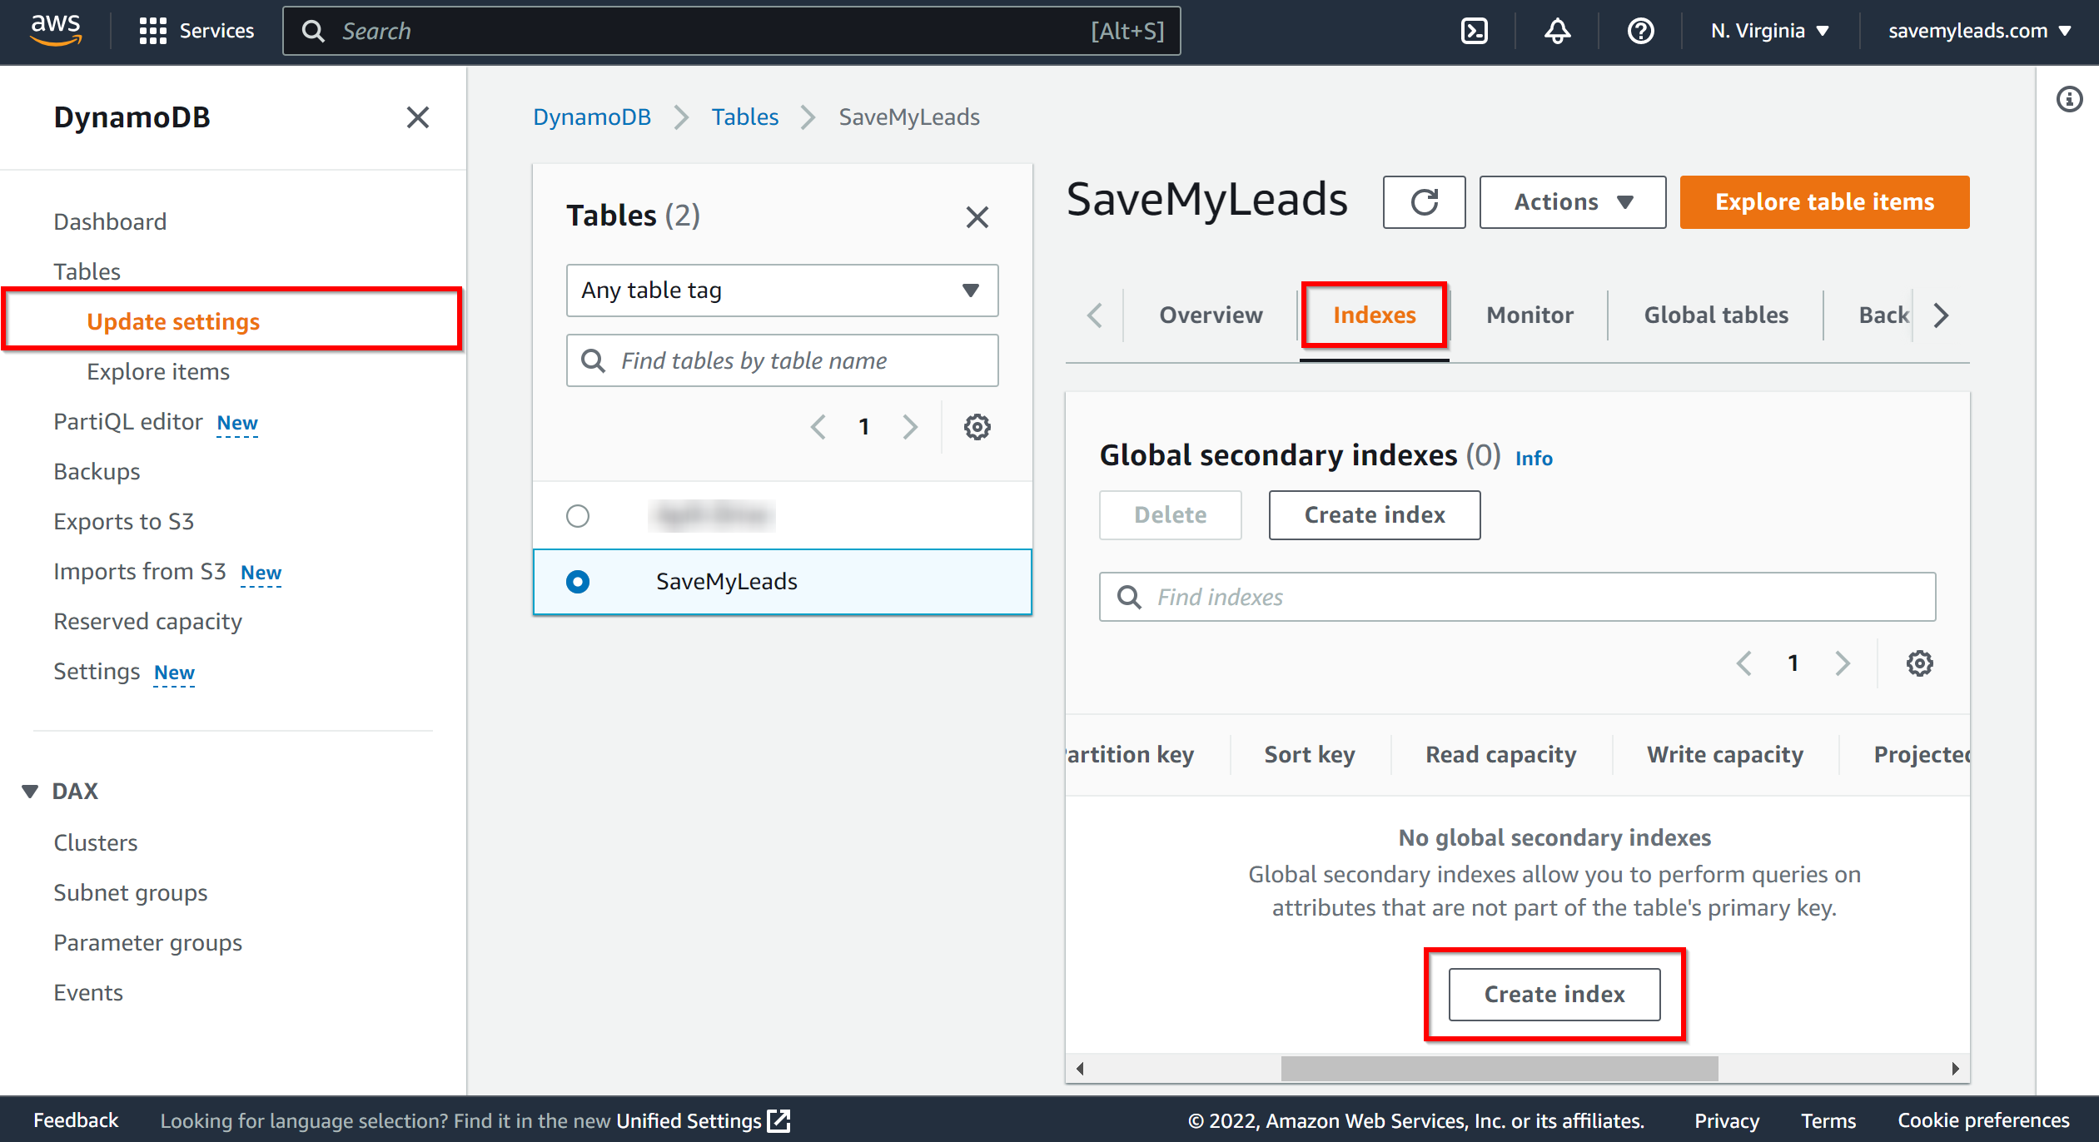Go to next page of tables list
This screenshot has height=1142, width=2099.
(x=910, y=427)
